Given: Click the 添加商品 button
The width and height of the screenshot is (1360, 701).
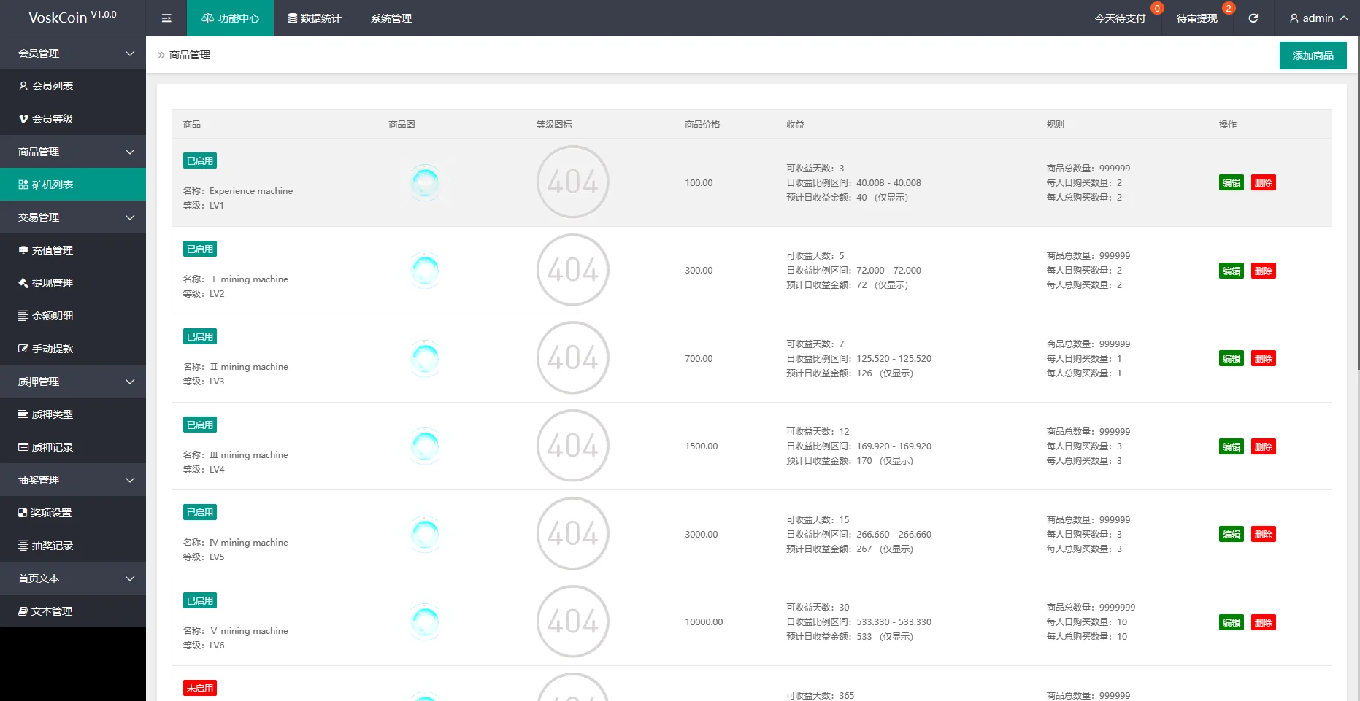Looking at the screenshot, I should (x=1313, y=55).
